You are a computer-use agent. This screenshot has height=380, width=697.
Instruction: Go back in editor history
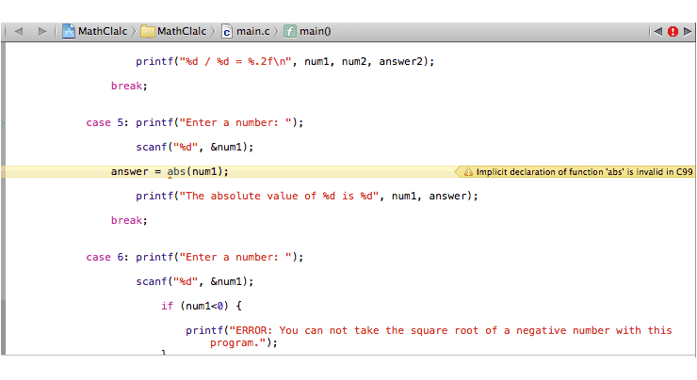18,31
